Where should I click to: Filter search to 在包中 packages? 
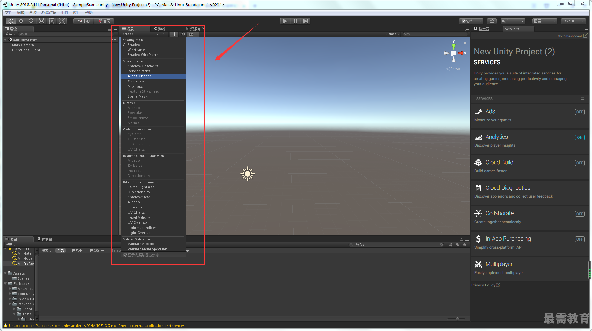click(77, 250)
